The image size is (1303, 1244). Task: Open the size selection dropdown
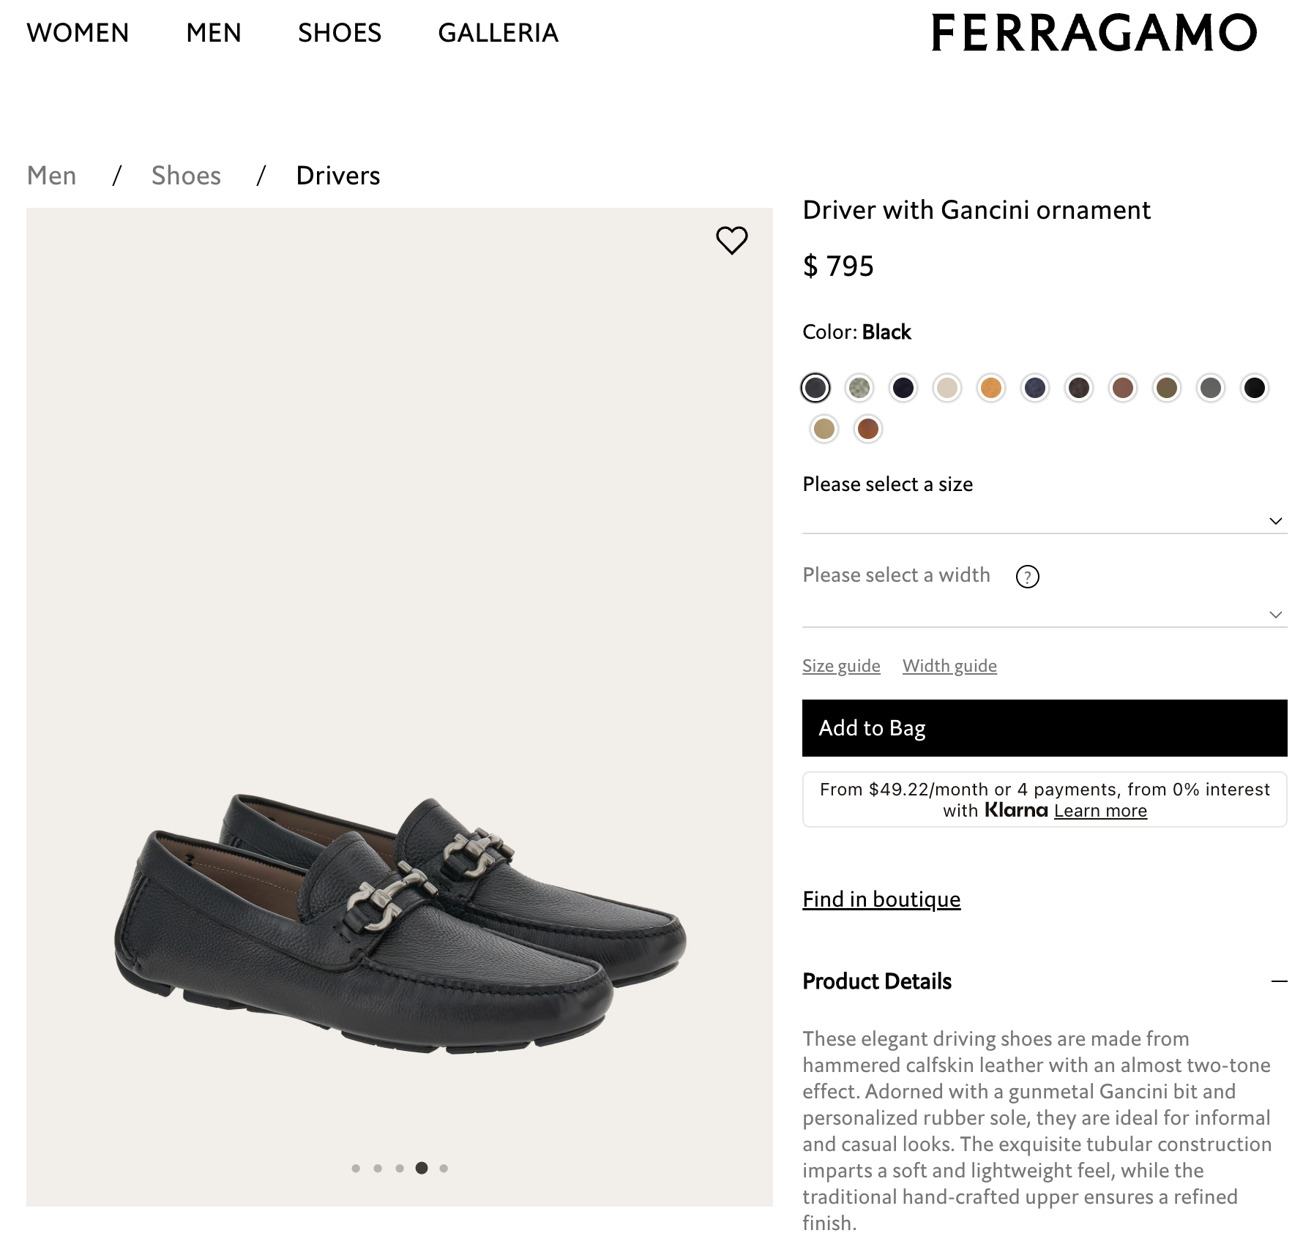(1277, 520)
